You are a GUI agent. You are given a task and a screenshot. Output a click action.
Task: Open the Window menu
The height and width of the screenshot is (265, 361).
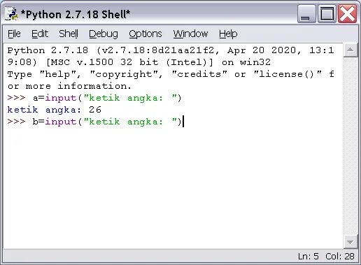(190, 34)
